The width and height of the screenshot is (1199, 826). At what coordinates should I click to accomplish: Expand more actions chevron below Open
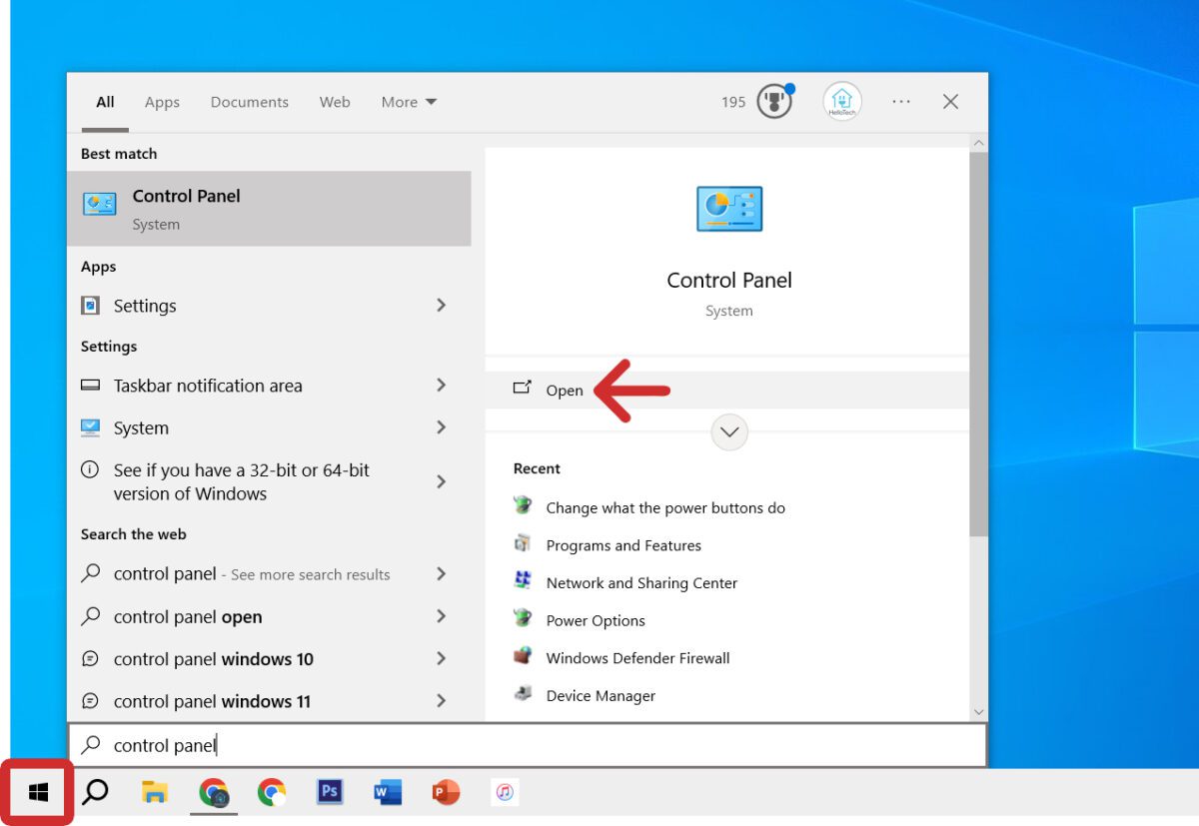coord(728,432)
